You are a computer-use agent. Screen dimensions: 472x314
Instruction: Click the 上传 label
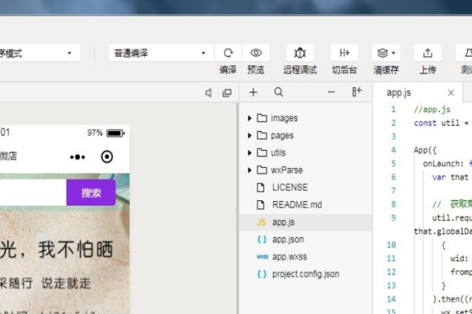[427, 70]
